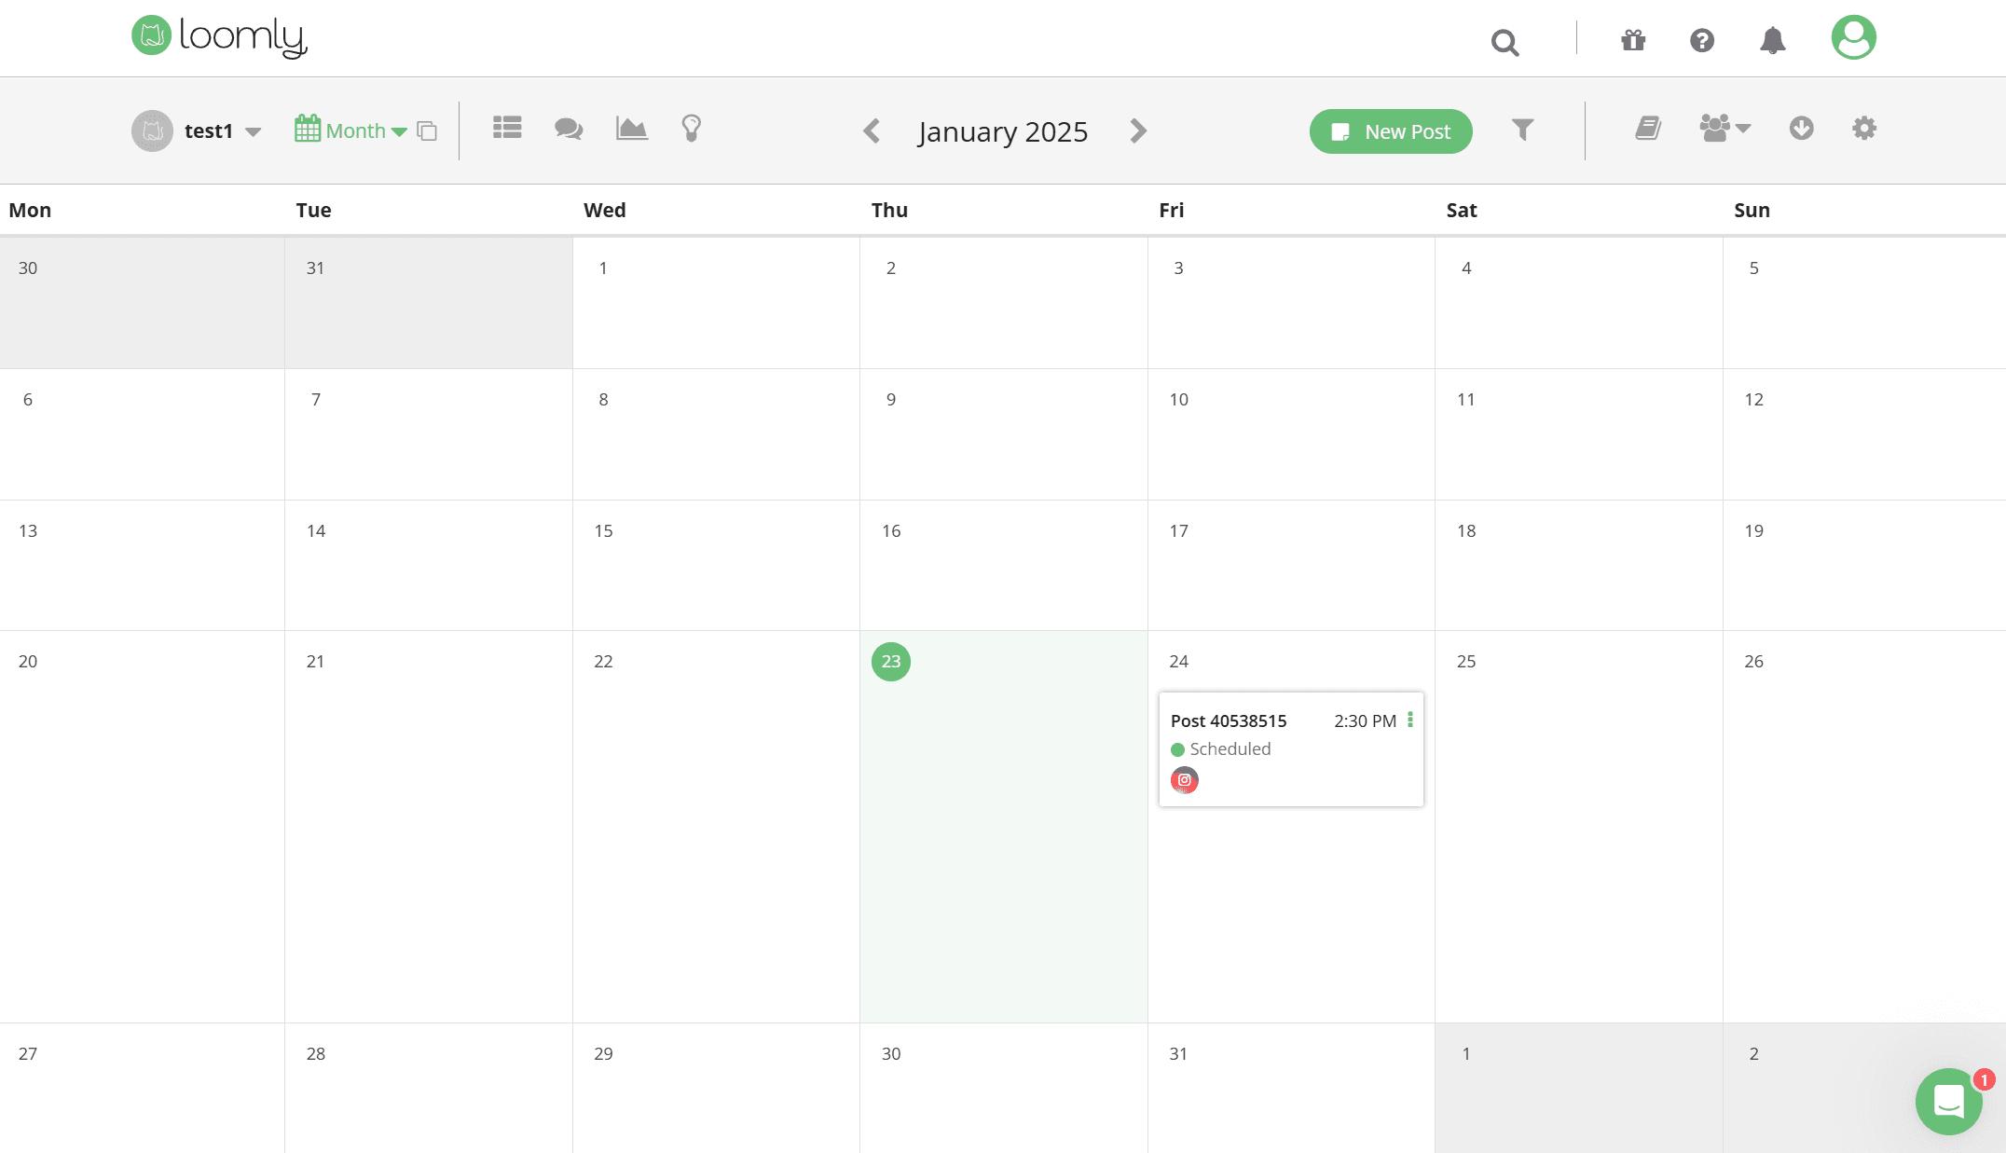
Task: Open the chat support widget
Action: tap(1949, 1102)
